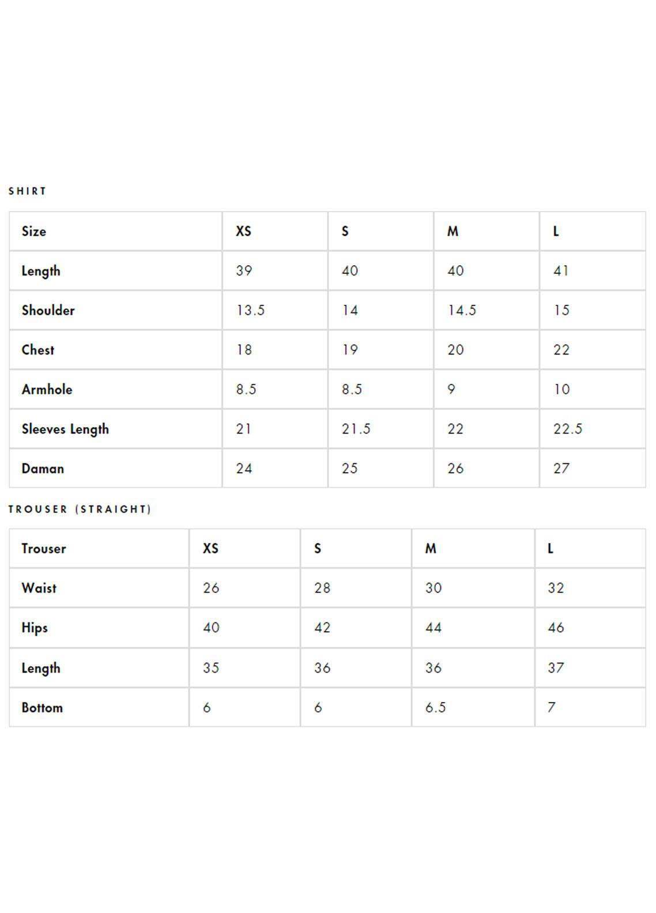
Task: Click the Trouser header cell
Action: [44, 548]
